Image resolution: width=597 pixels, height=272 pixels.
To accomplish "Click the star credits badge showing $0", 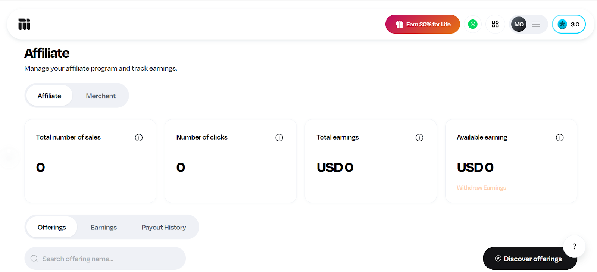I will [x=568, y=24].
